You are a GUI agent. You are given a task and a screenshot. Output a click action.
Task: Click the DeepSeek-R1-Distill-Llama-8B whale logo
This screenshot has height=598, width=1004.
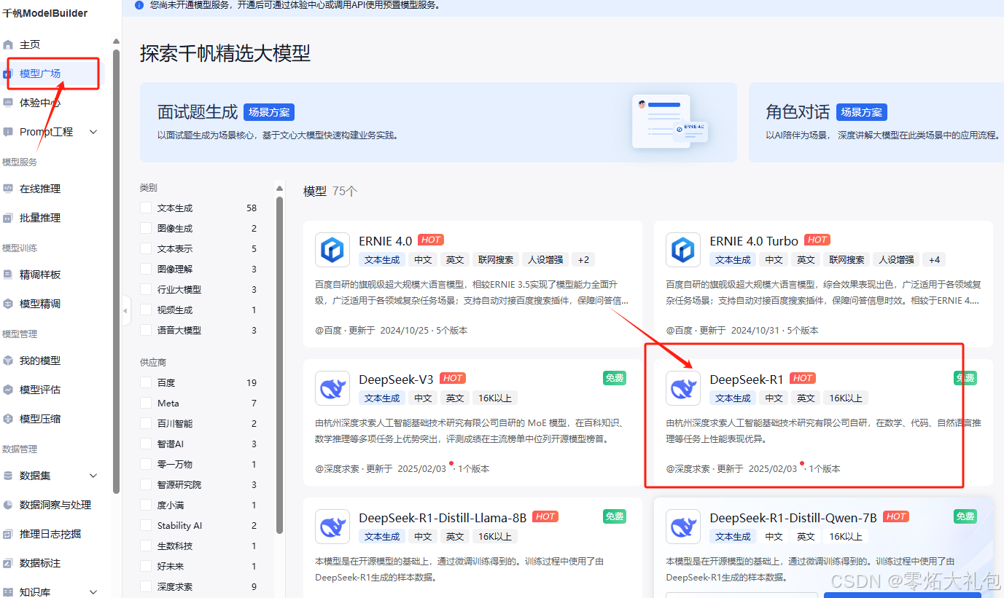(332, 527)
